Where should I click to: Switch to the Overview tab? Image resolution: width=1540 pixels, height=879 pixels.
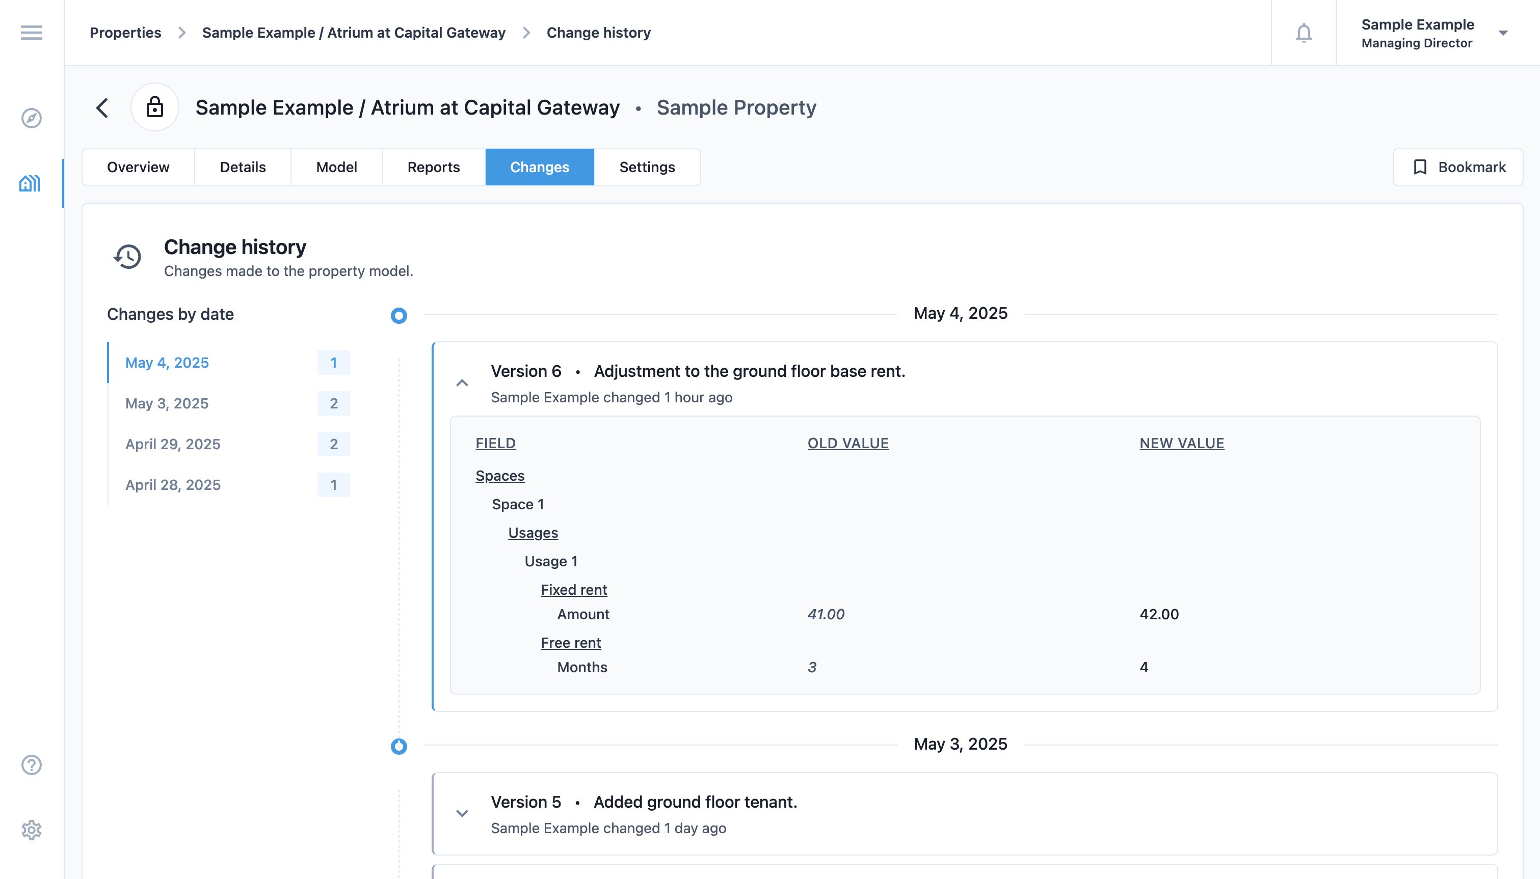coord(138,167)
